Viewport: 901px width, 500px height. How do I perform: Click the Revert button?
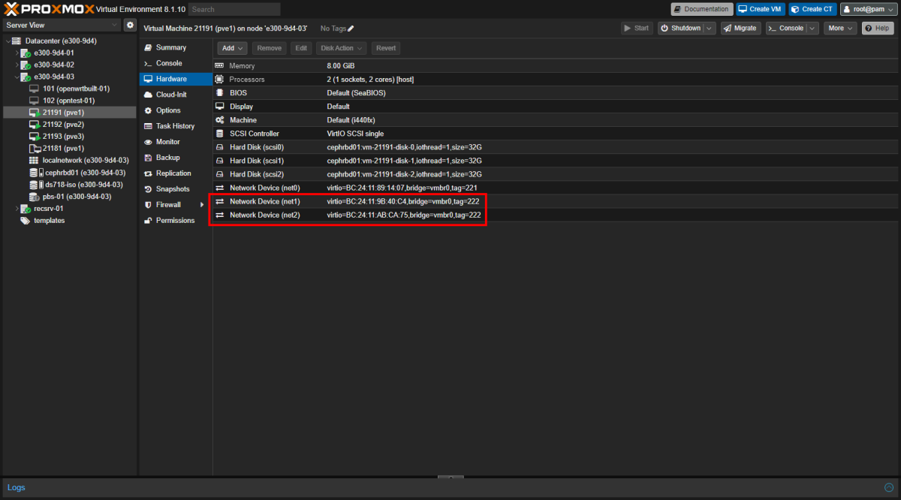(x=386, y=48)
